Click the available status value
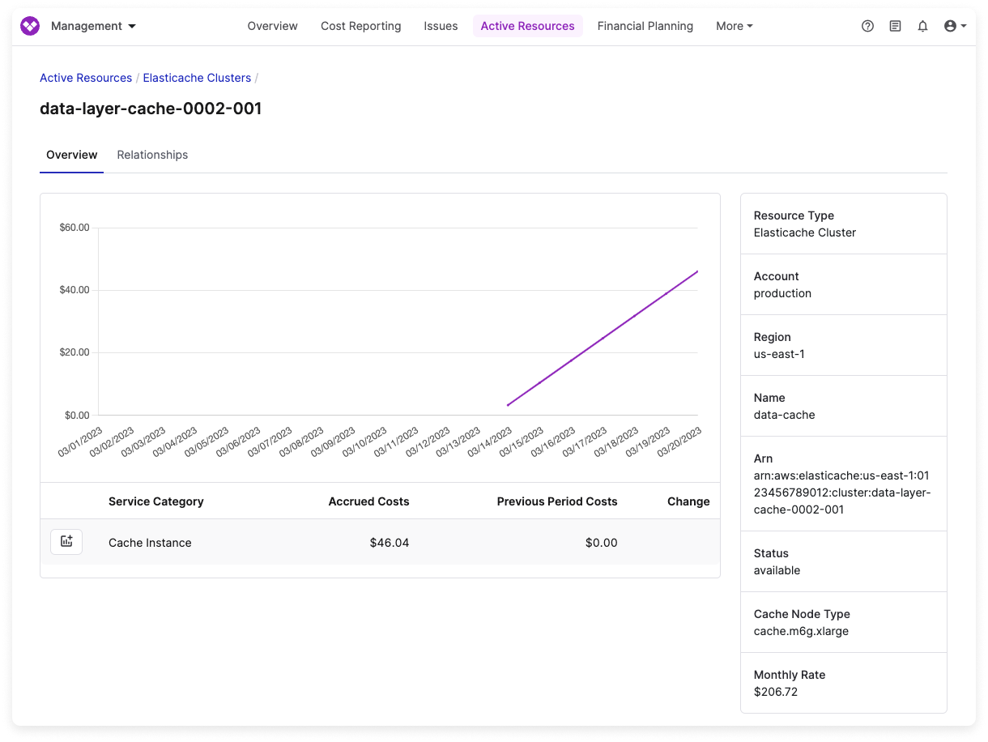Screen dimensions: 988x742 (777, 570)
